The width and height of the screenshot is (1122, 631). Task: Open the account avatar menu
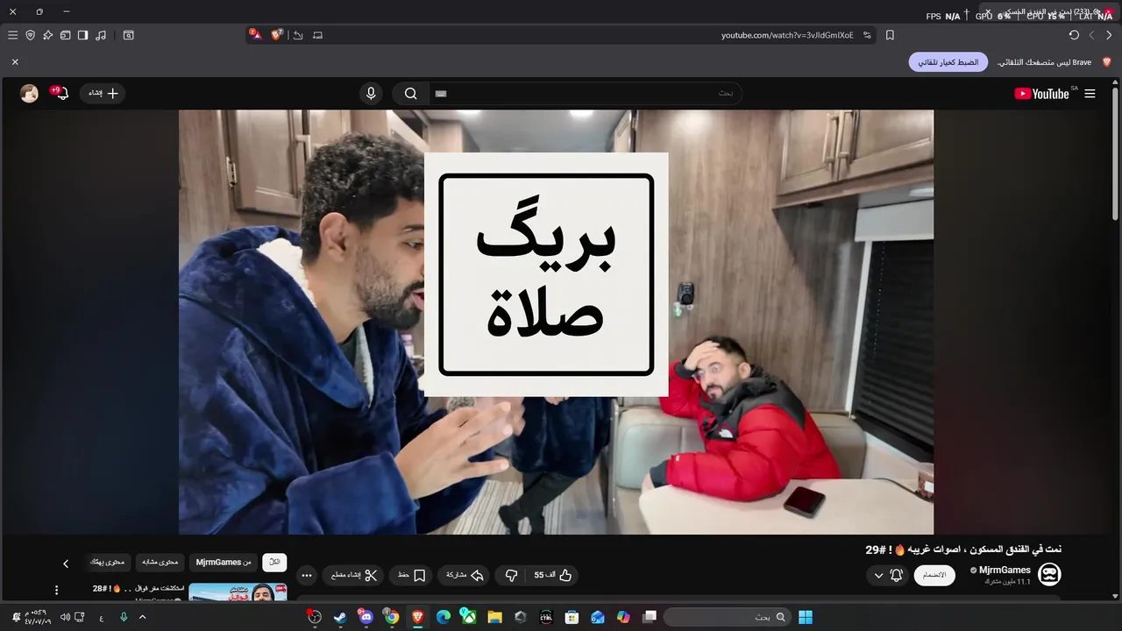[x=29, y=93]
